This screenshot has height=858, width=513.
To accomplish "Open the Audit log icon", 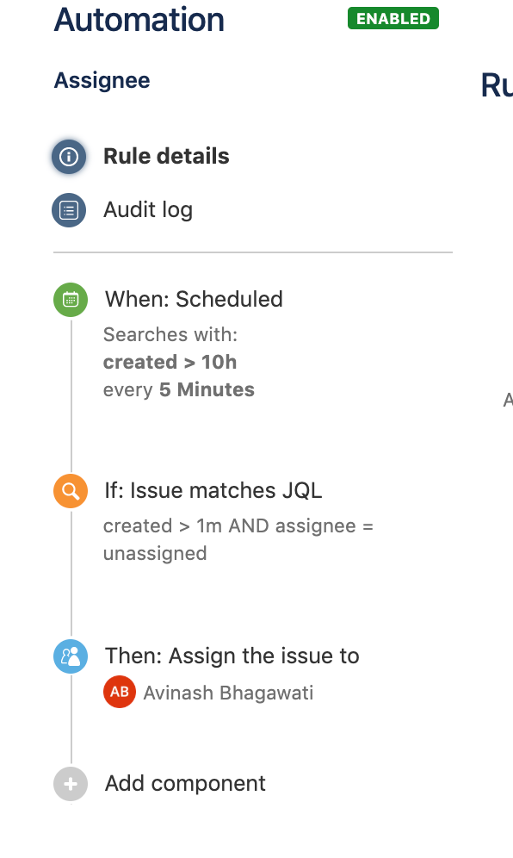I will [x=69, y=209].
